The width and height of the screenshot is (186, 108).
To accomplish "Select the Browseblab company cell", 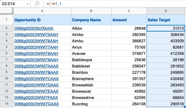I will [x=91, y=85].
